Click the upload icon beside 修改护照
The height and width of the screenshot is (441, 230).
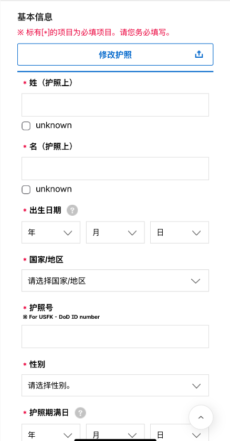pyautogui.click(x=199, y=54)
